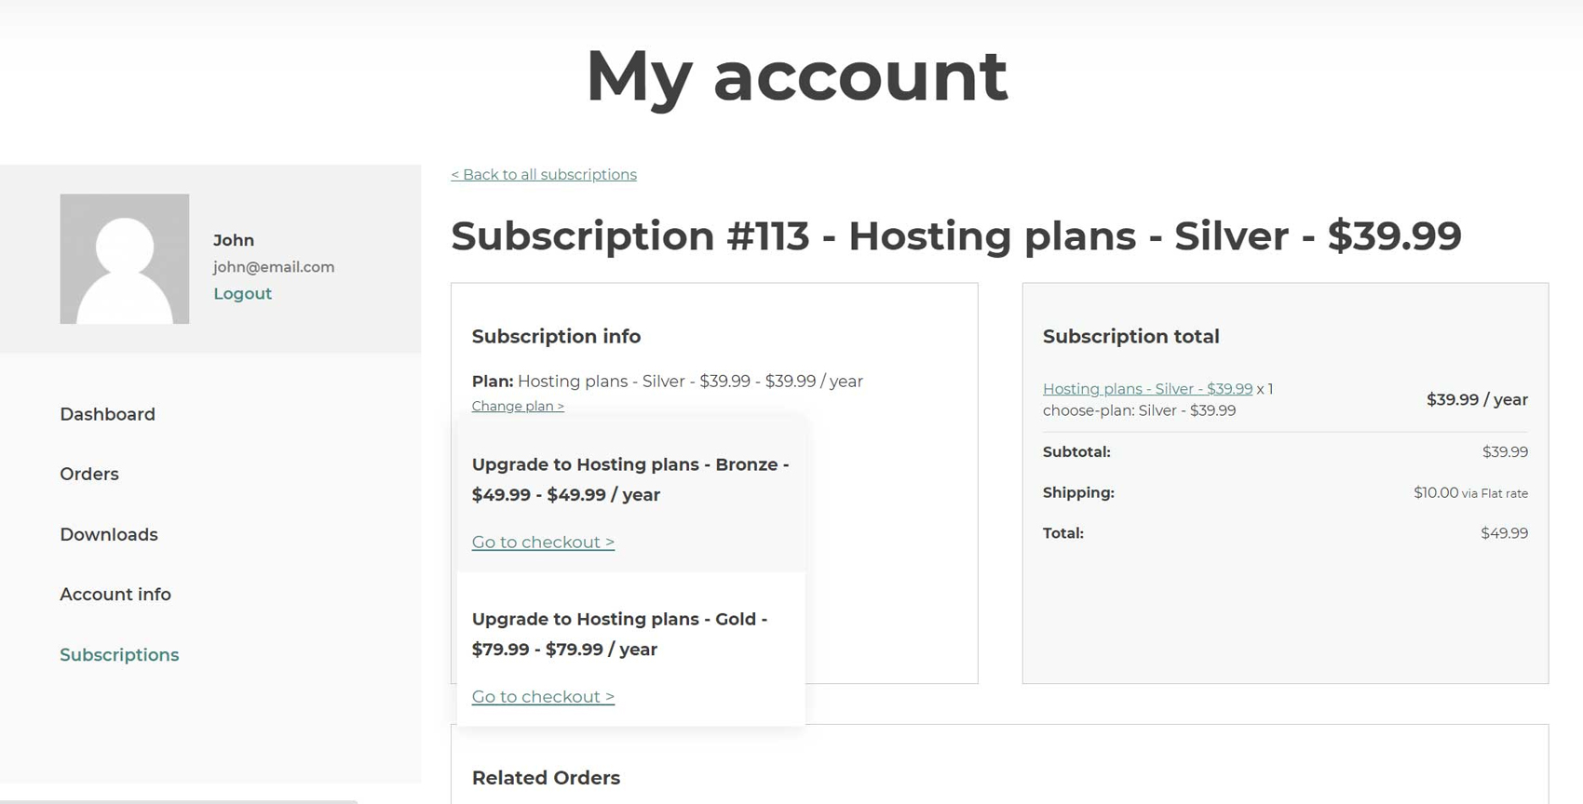Open the Dashboard section

pyautogui.click(x=107, y=414)
